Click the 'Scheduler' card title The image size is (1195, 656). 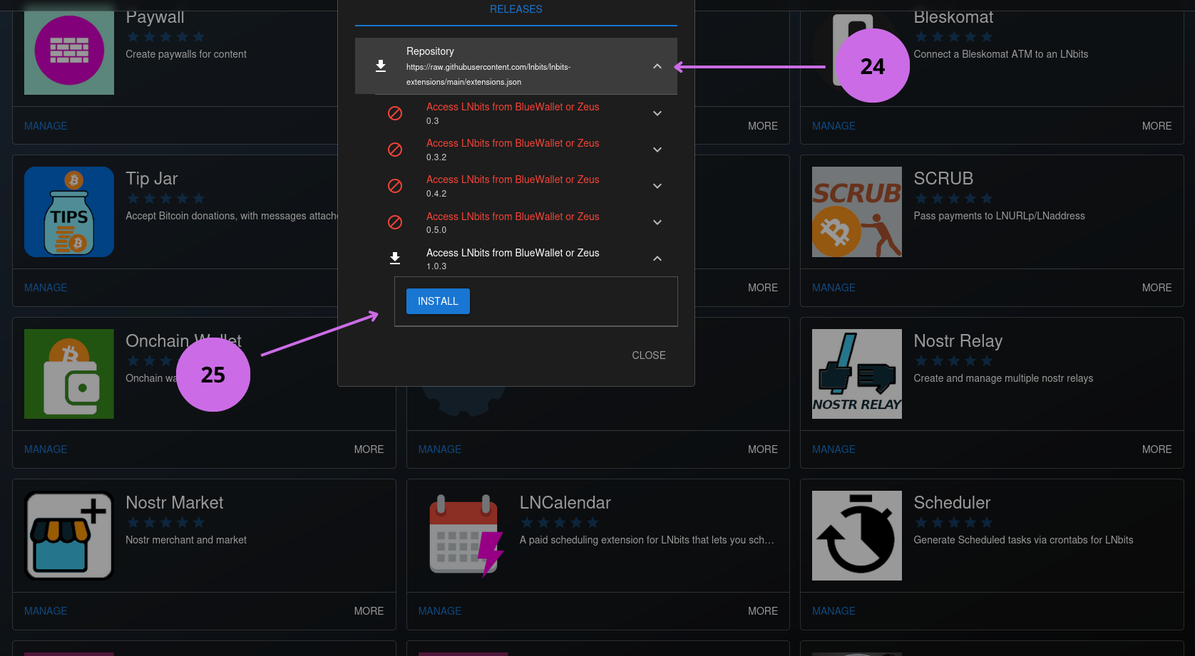pos(952,503)
